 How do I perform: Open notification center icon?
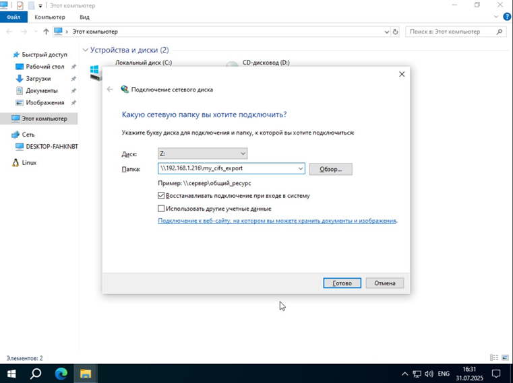(x=496, y=374)
